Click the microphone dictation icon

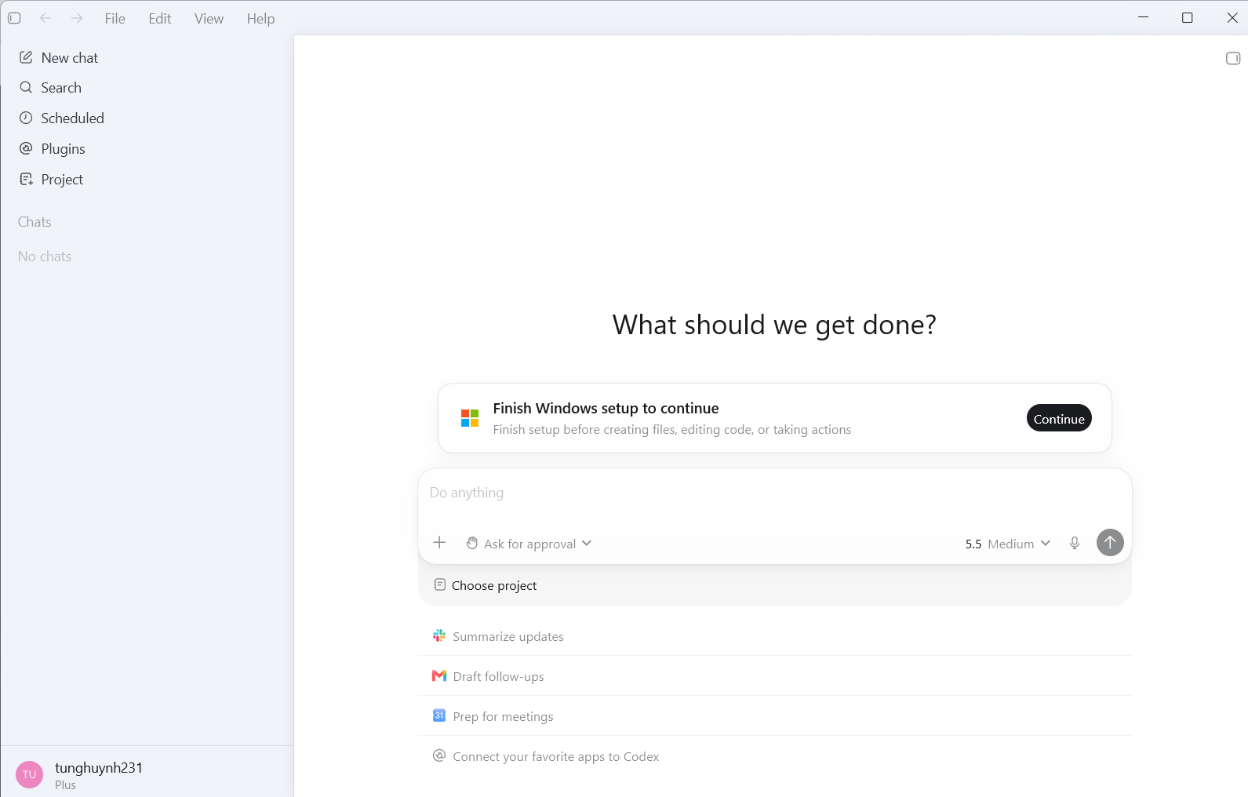[x=1075, y=543]
